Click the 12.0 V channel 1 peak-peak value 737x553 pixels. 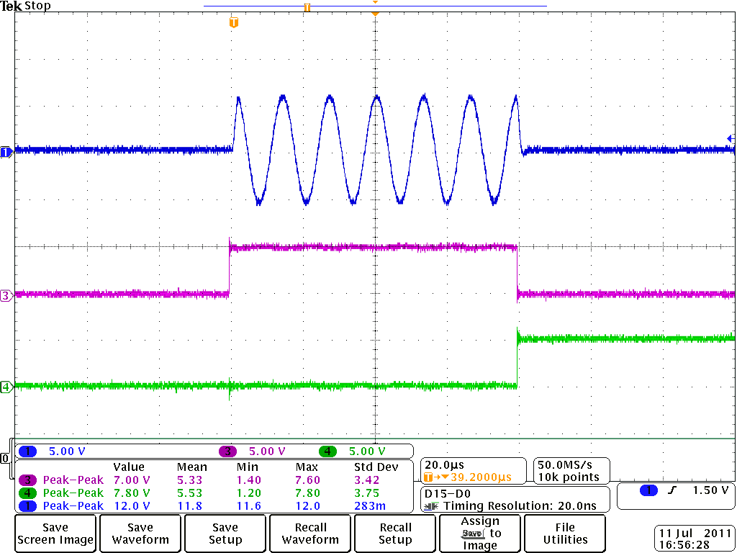(132, 506)
